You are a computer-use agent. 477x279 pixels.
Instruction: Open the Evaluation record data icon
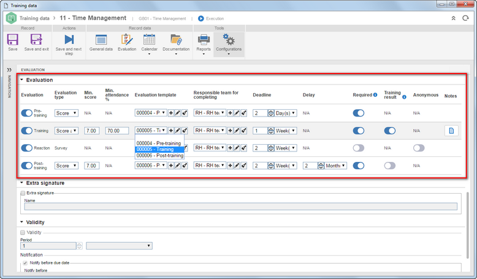point(127,42)
